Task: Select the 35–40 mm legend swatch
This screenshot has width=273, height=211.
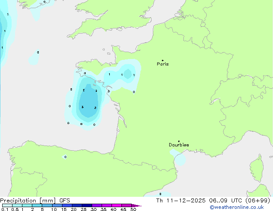Action: [106, 205]
